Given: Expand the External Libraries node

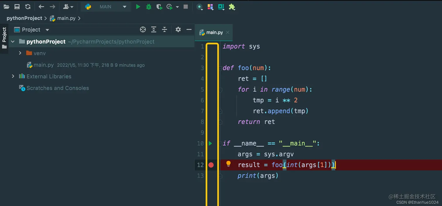Looking at the screenshot, I should [x=13, y=76].
